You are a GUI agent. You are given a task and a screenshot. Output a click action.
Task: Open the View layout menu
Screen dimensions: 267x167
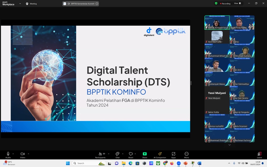(237, 3)
